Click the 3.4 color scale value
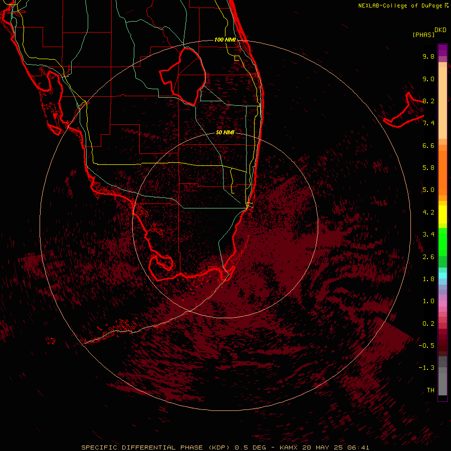451x451 pixels. pyautogui.click(x=428, y=235)
